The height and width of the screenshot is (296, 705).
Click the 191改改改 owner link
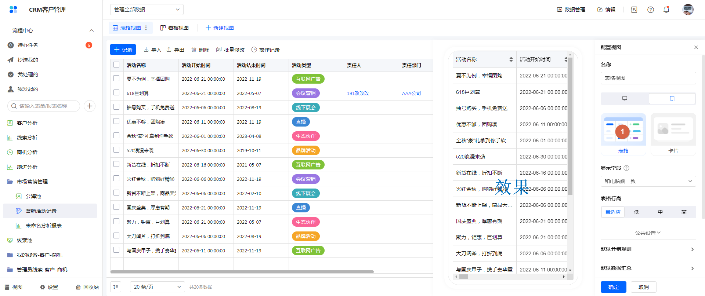[358, 93]
